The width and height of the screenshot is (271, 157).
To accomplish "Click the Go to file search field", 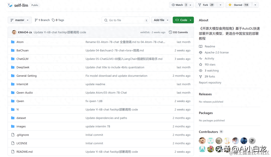I will (126, 20).
